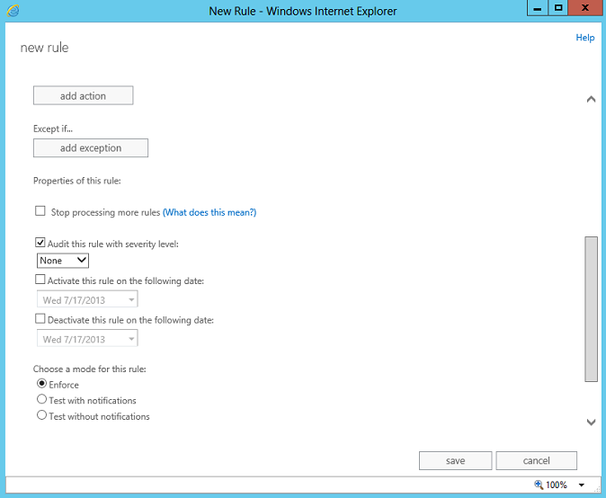This screenshot has height=498, width=606.
Task: Close the New Rule window
Action: [x=585, y=8]
